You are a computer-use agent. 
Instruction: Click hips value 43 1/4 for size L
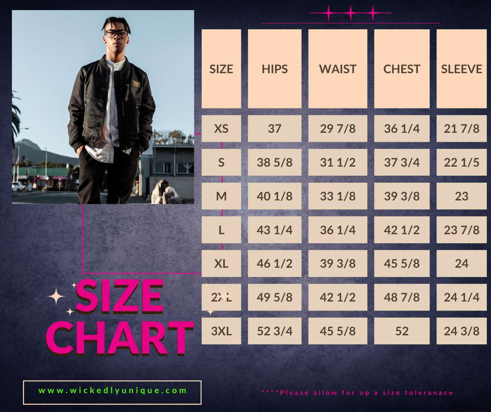275,230
